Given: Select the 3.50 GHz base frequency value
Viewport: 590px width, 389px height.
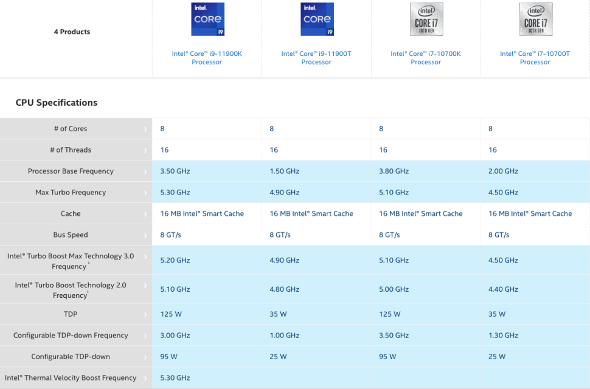Looking at the screenshot, I should [175, 171].
